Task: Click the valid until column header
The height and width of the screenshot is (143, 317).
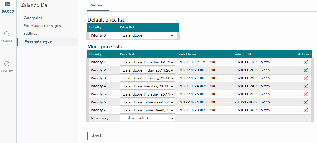Action: pyautogui.click(x=243, y=54)
